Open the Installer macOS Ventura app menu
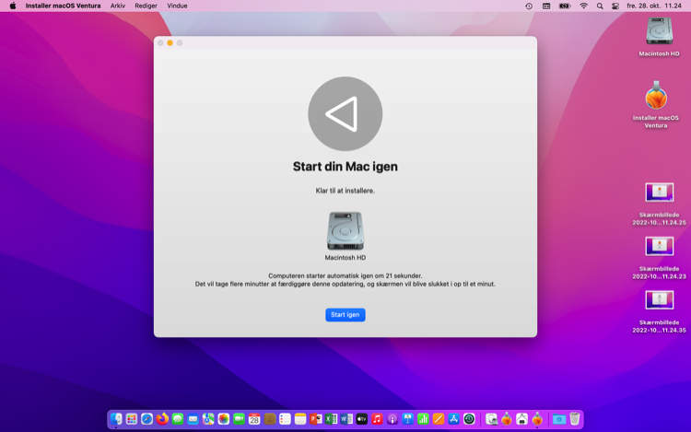691x432 pixels. click(x=63, y=6)
